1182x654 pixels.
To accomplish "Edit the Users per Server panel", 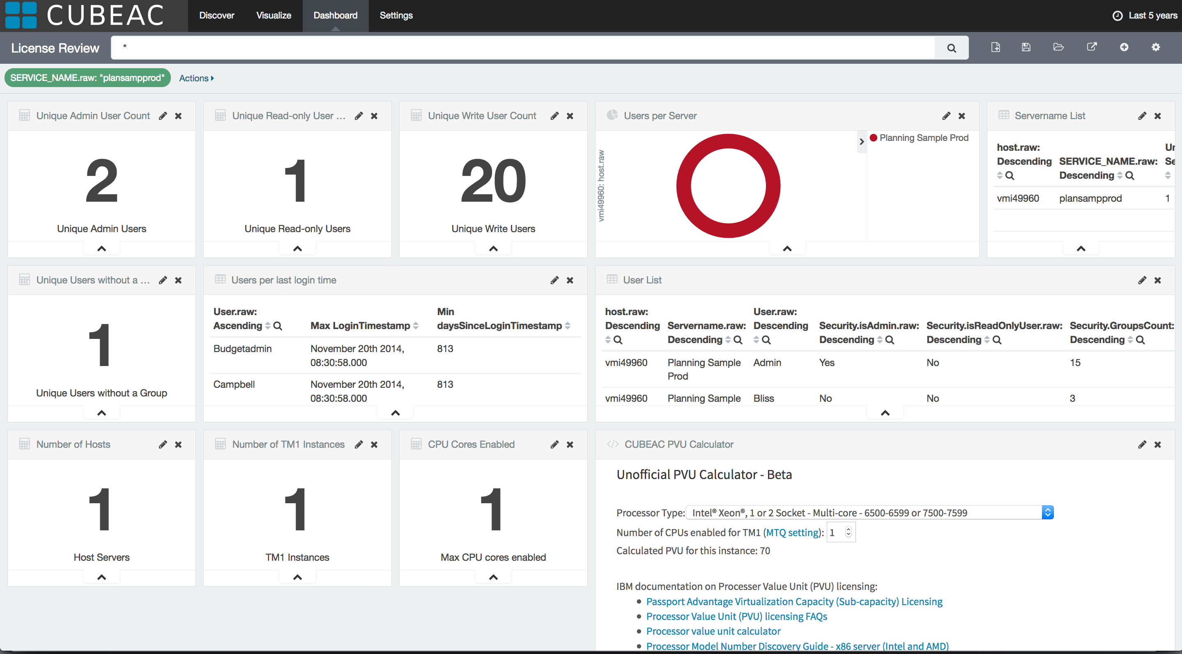I will 946,116.
